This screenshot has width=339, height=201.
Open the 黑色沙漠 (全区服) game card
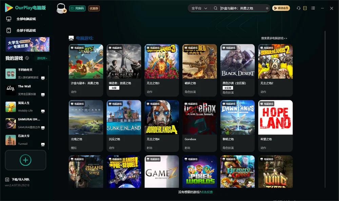click(237, 70)
